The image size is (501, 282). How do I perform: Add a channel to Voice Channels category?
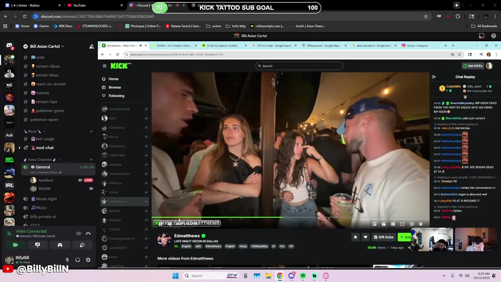(91, 160)
